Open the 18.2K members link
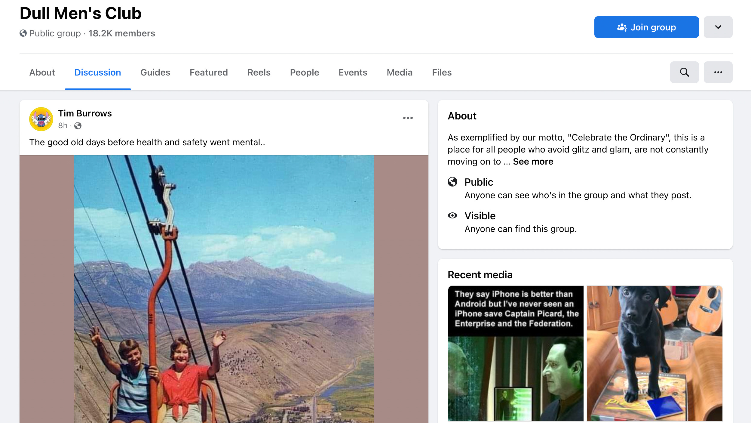The width and height of the screenshot is (751, 423). coord(121,33)
